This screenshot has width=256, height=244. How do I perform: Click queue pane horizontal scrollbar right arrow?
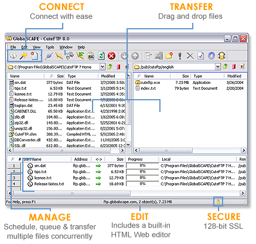[x=243, y=193]
